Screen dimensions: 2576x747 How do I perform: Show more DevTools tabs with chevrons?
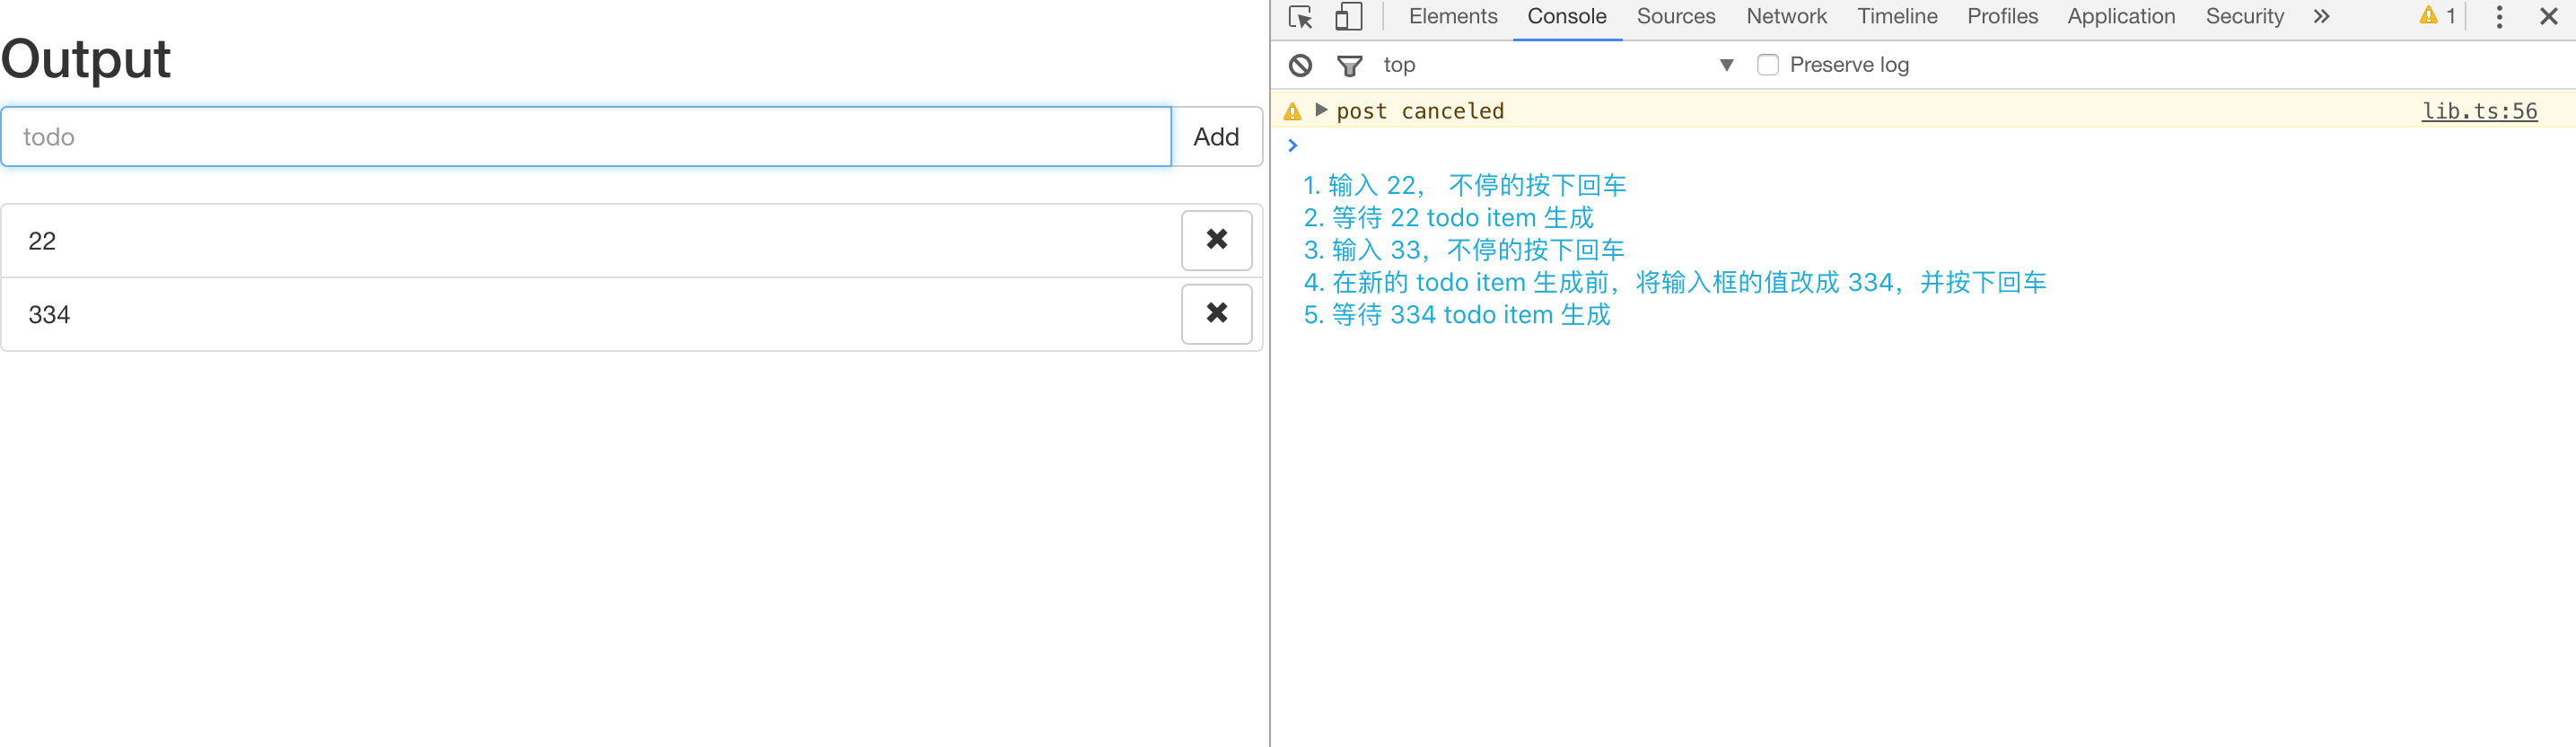click(x=2321, y=17)
